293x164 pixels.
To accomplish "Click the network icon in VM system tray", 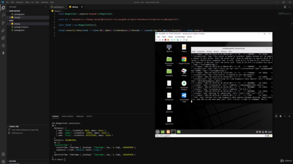I will [x=263, y=132].
